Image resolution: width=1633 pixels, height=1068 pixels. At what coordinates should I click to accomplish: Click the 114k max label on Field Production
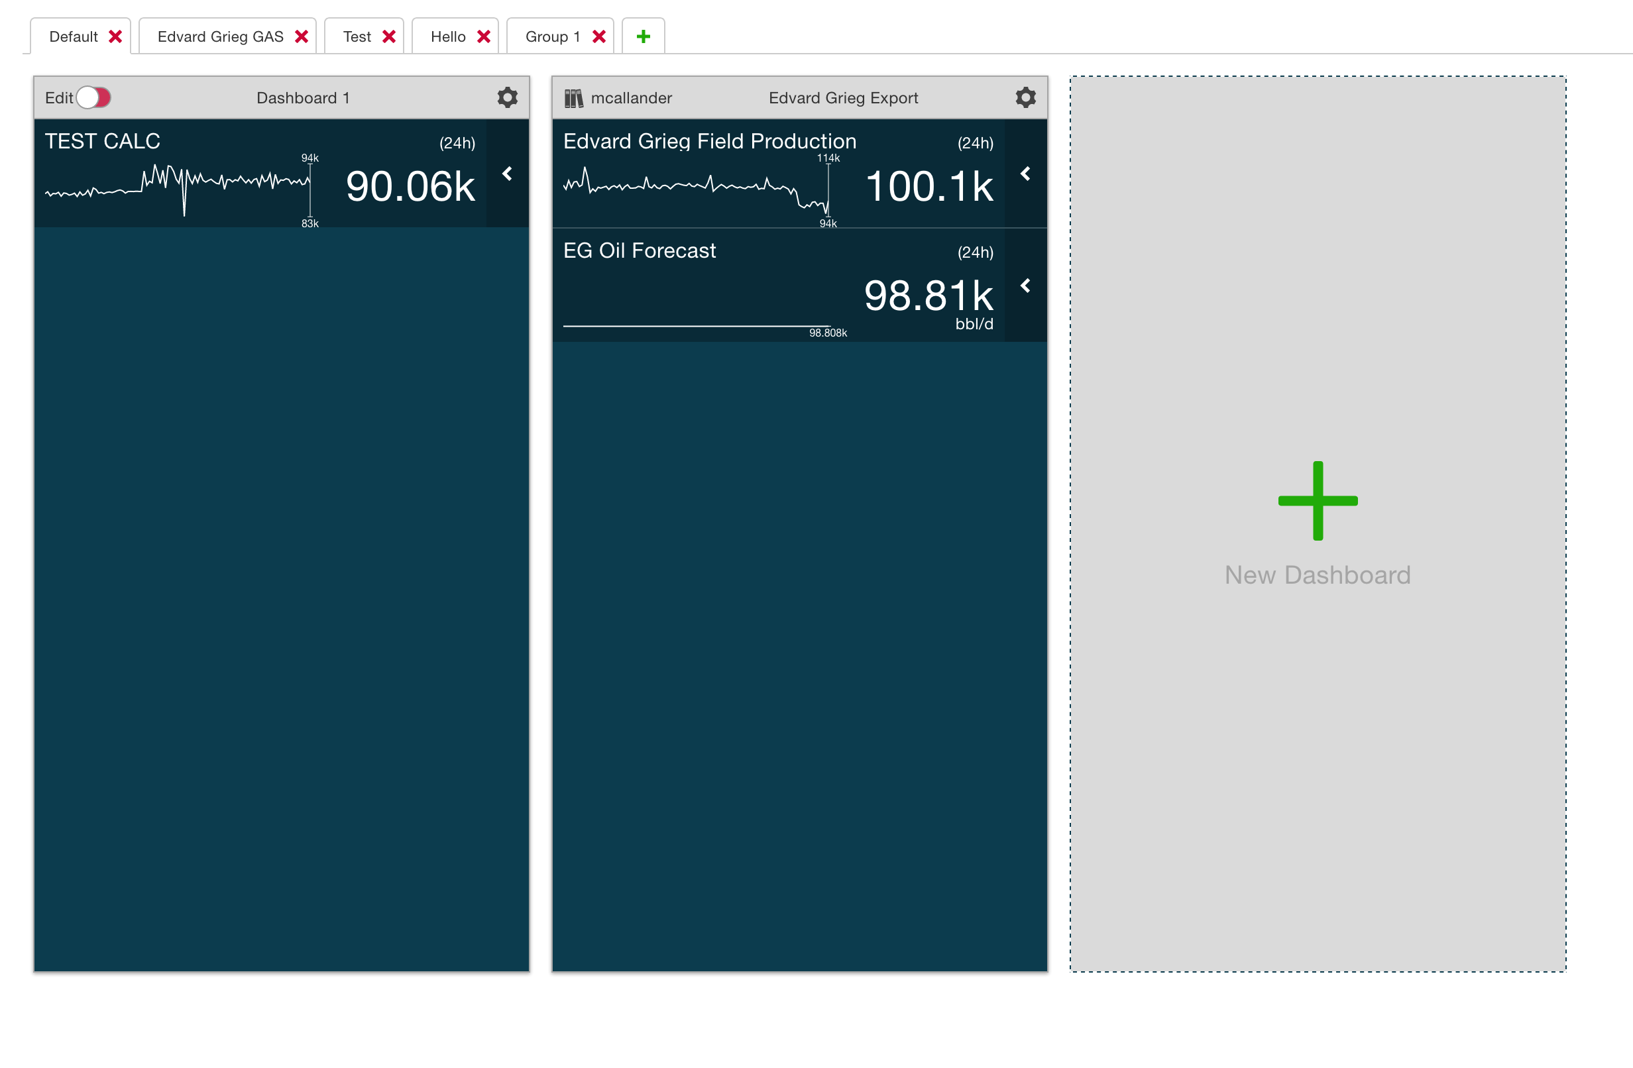tap(828, 158)
